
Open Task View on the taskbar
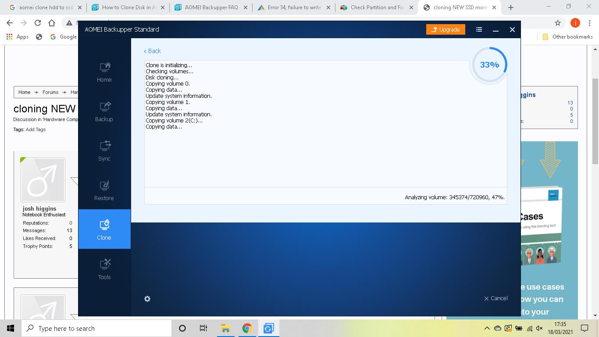click(x=203, y=328)
